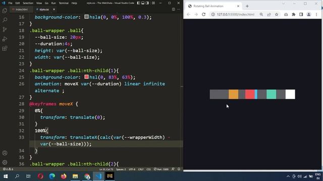Click the camera screenshot extension icon

point(286,15)
